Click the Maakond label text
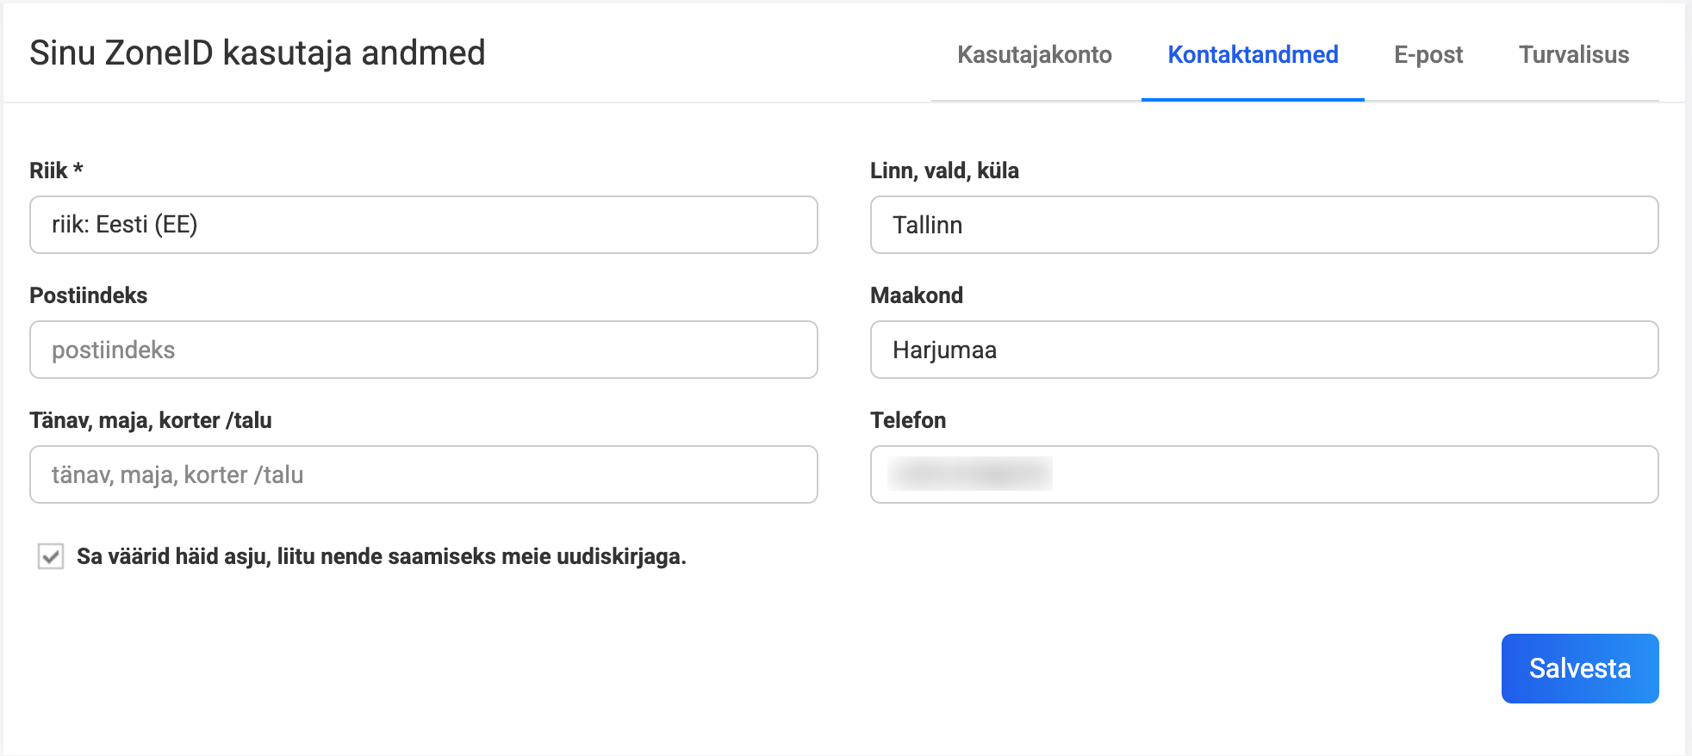 click(916, 295)
